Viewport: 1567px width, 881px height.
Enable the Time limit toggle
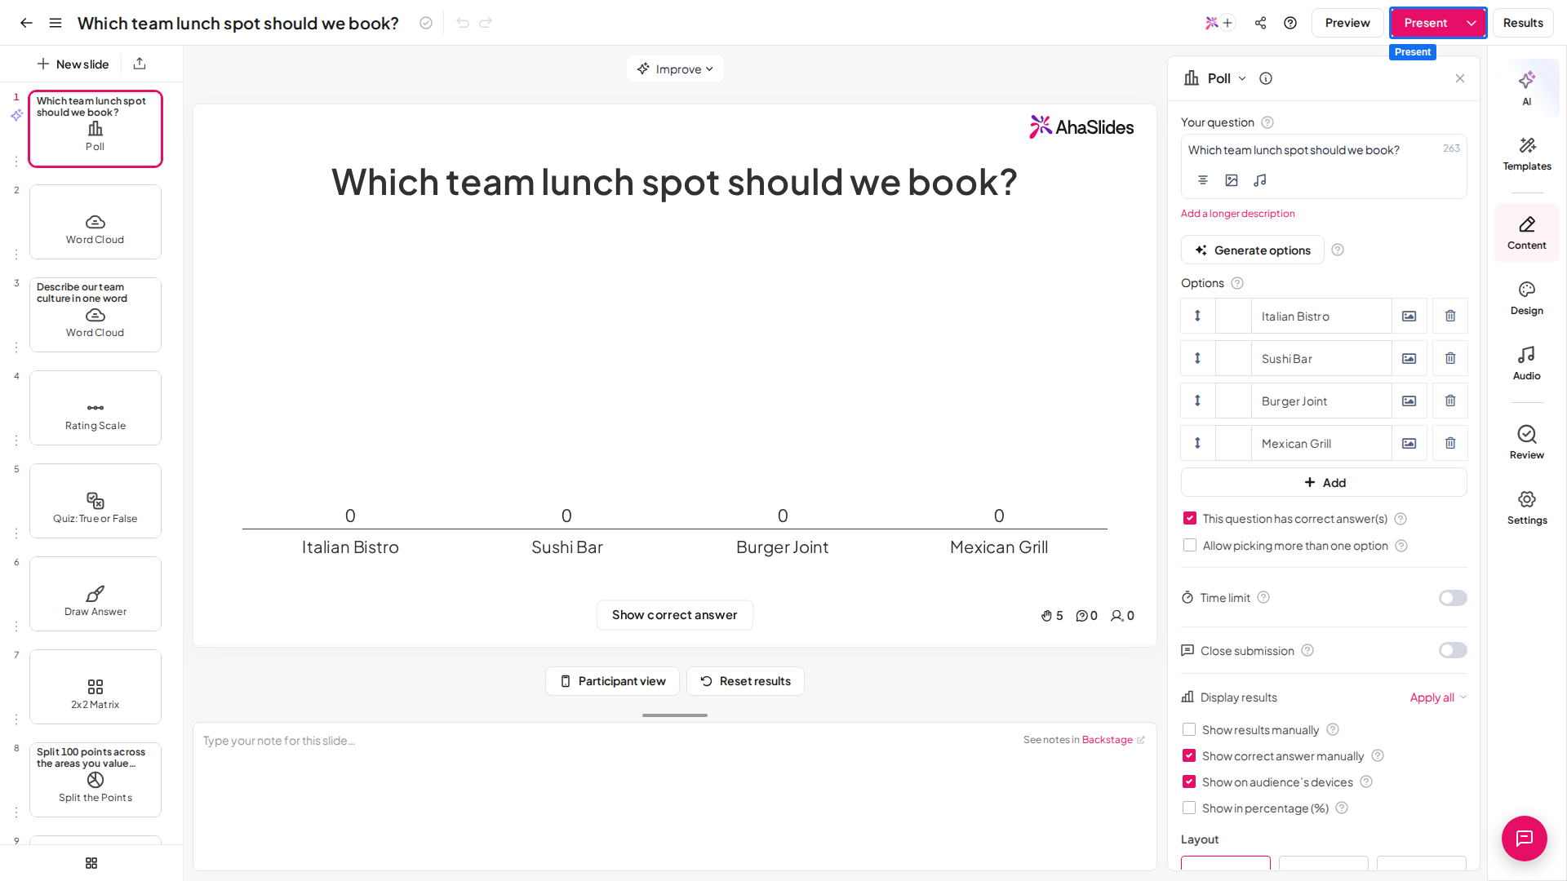[x=1453, y=598]
